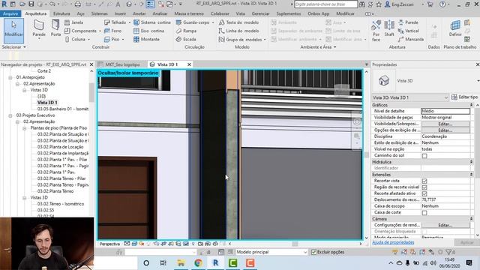Pick the Texto do modelo tool

238,22
